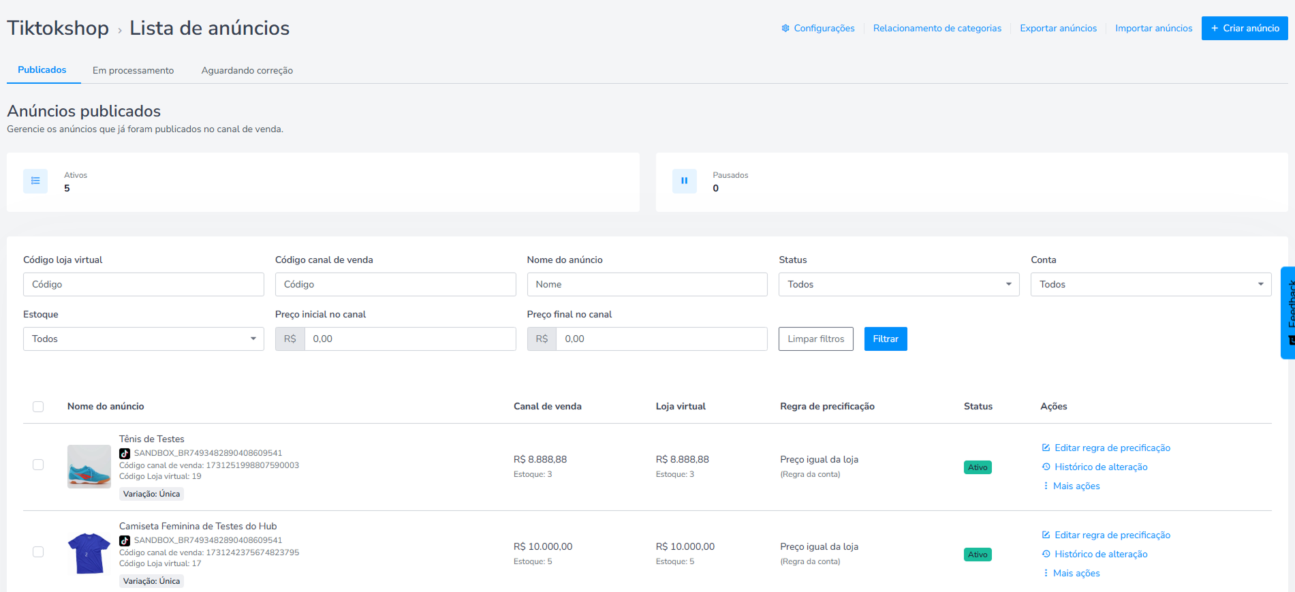Click Código Loja virtual: 17 text
The image size is (1295, 592).
160,563
